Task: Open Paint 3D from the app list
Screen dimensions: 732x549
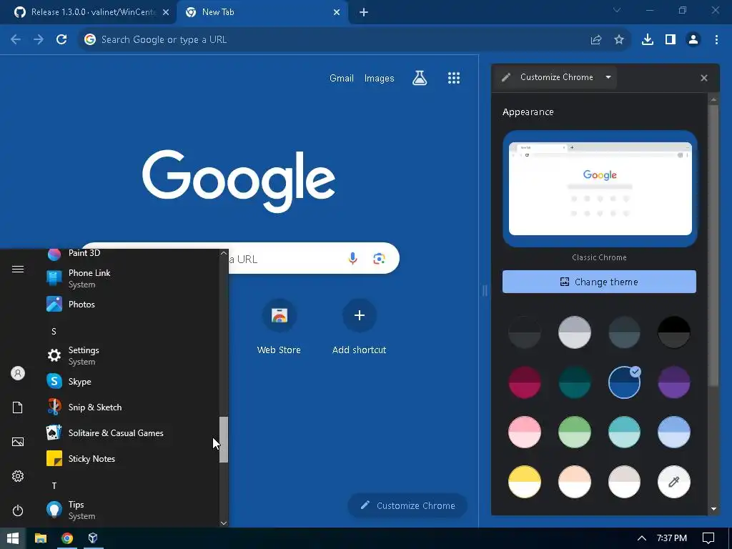Action: [x=131, y=254]
